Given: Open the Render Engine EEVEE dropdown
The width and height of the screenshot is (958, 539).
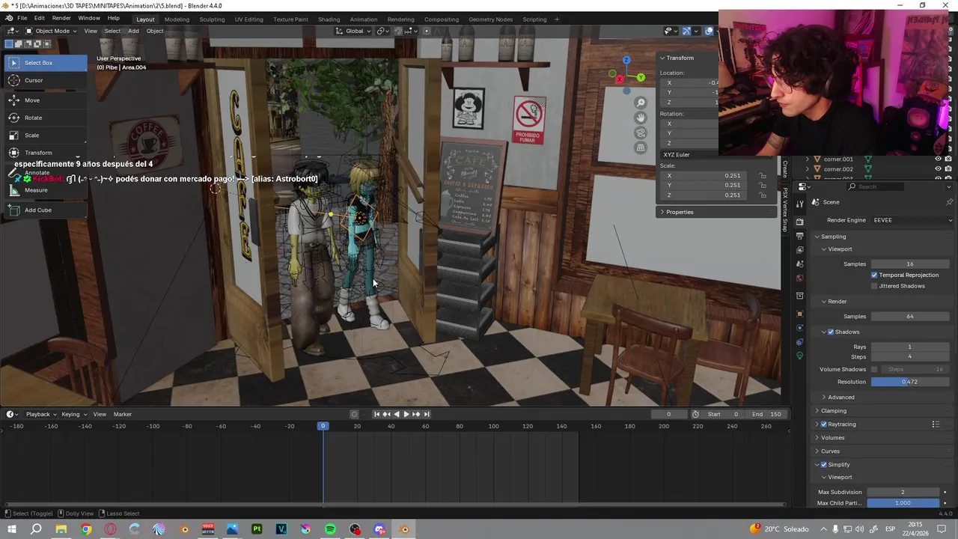Looking at the screenshot, I should tap(910, 220).
